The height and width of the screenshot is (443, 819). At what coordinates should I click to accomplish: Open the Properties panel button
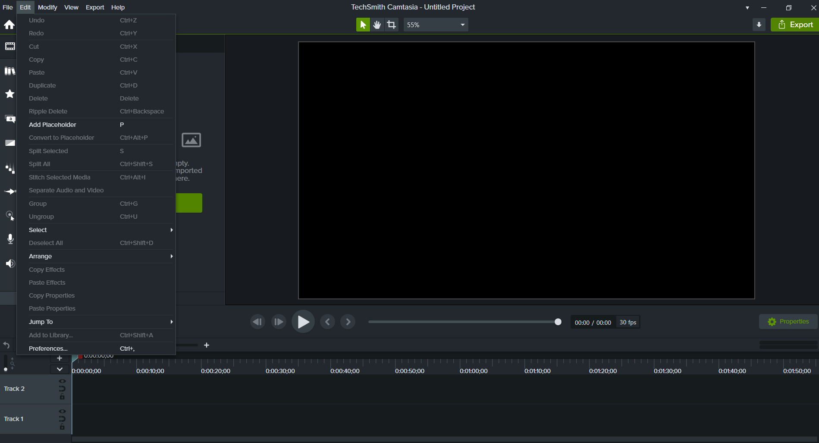coord(788,321)
